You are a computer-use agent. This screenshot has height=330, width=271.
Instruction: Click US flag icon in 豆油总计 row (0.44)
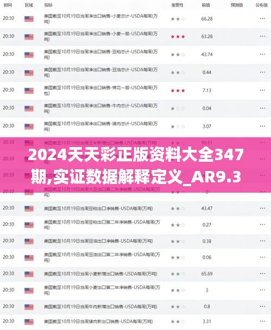(29, 73)
